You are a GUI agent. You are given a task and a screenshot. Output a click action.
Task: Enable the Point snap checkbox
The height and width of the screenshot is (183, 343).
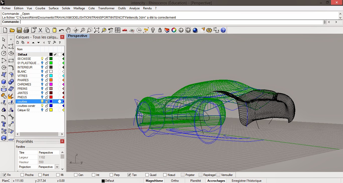[40, 175]
